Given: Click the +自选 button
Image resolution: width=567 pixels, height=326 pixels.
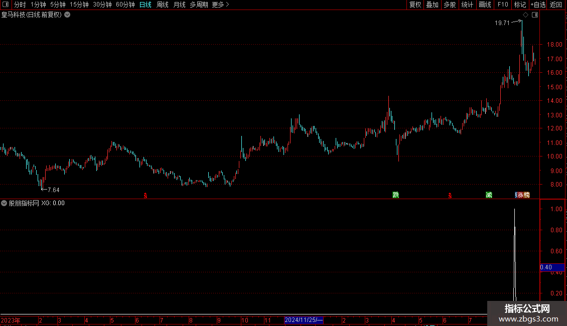Looking at the screenshot, I should (x=538, y=5).
